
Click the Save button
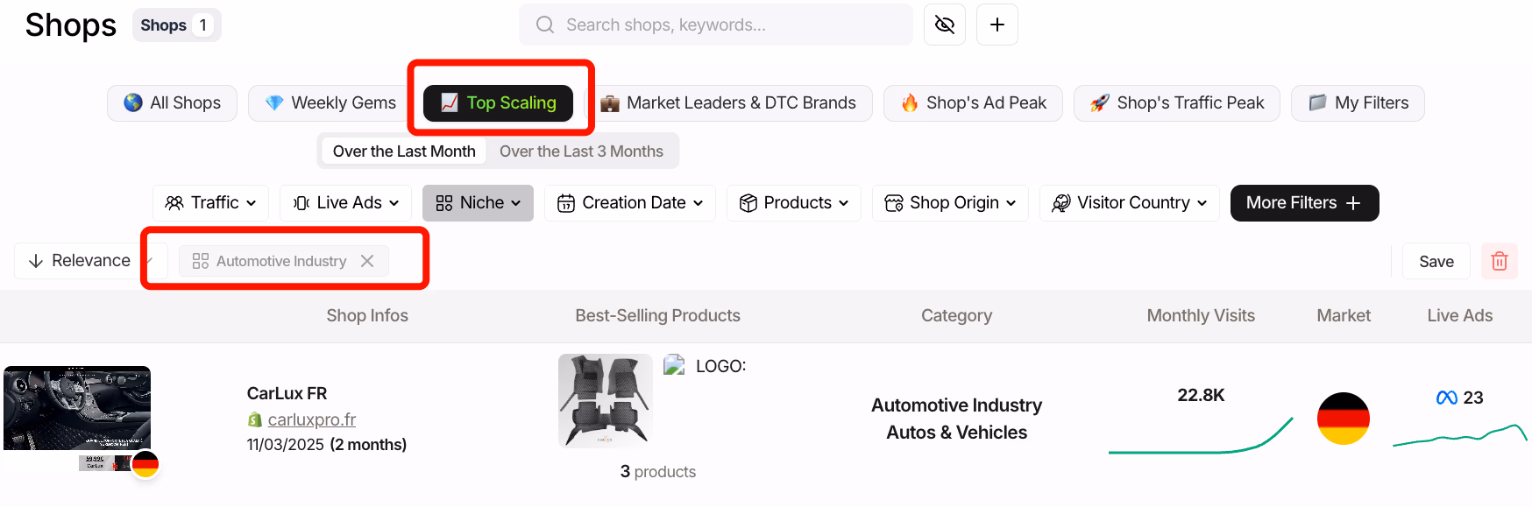pos(1436,260)
